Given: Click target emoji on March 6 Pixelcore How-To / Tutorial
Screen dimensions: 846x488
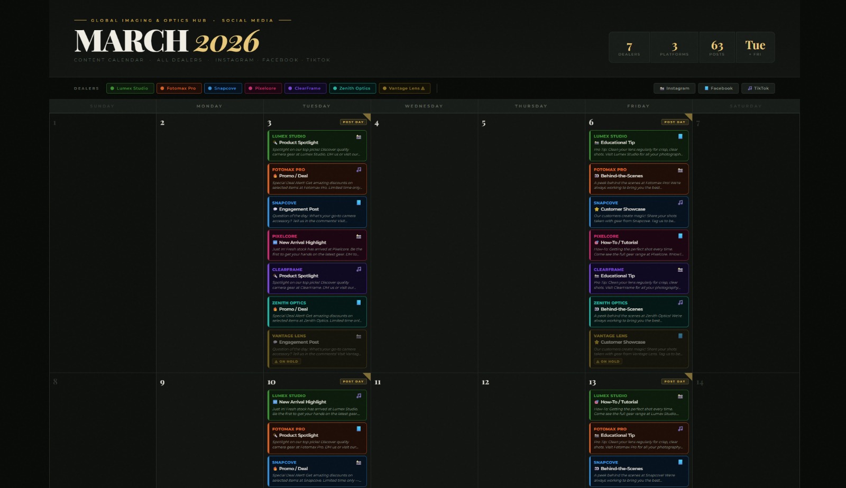Looking at the screenshot, I should 596,243.
